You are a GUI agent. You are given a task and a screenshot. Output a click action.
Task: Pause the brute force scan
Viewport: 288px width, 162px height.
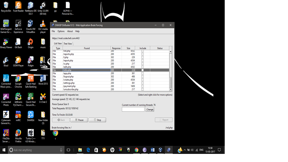79,120
